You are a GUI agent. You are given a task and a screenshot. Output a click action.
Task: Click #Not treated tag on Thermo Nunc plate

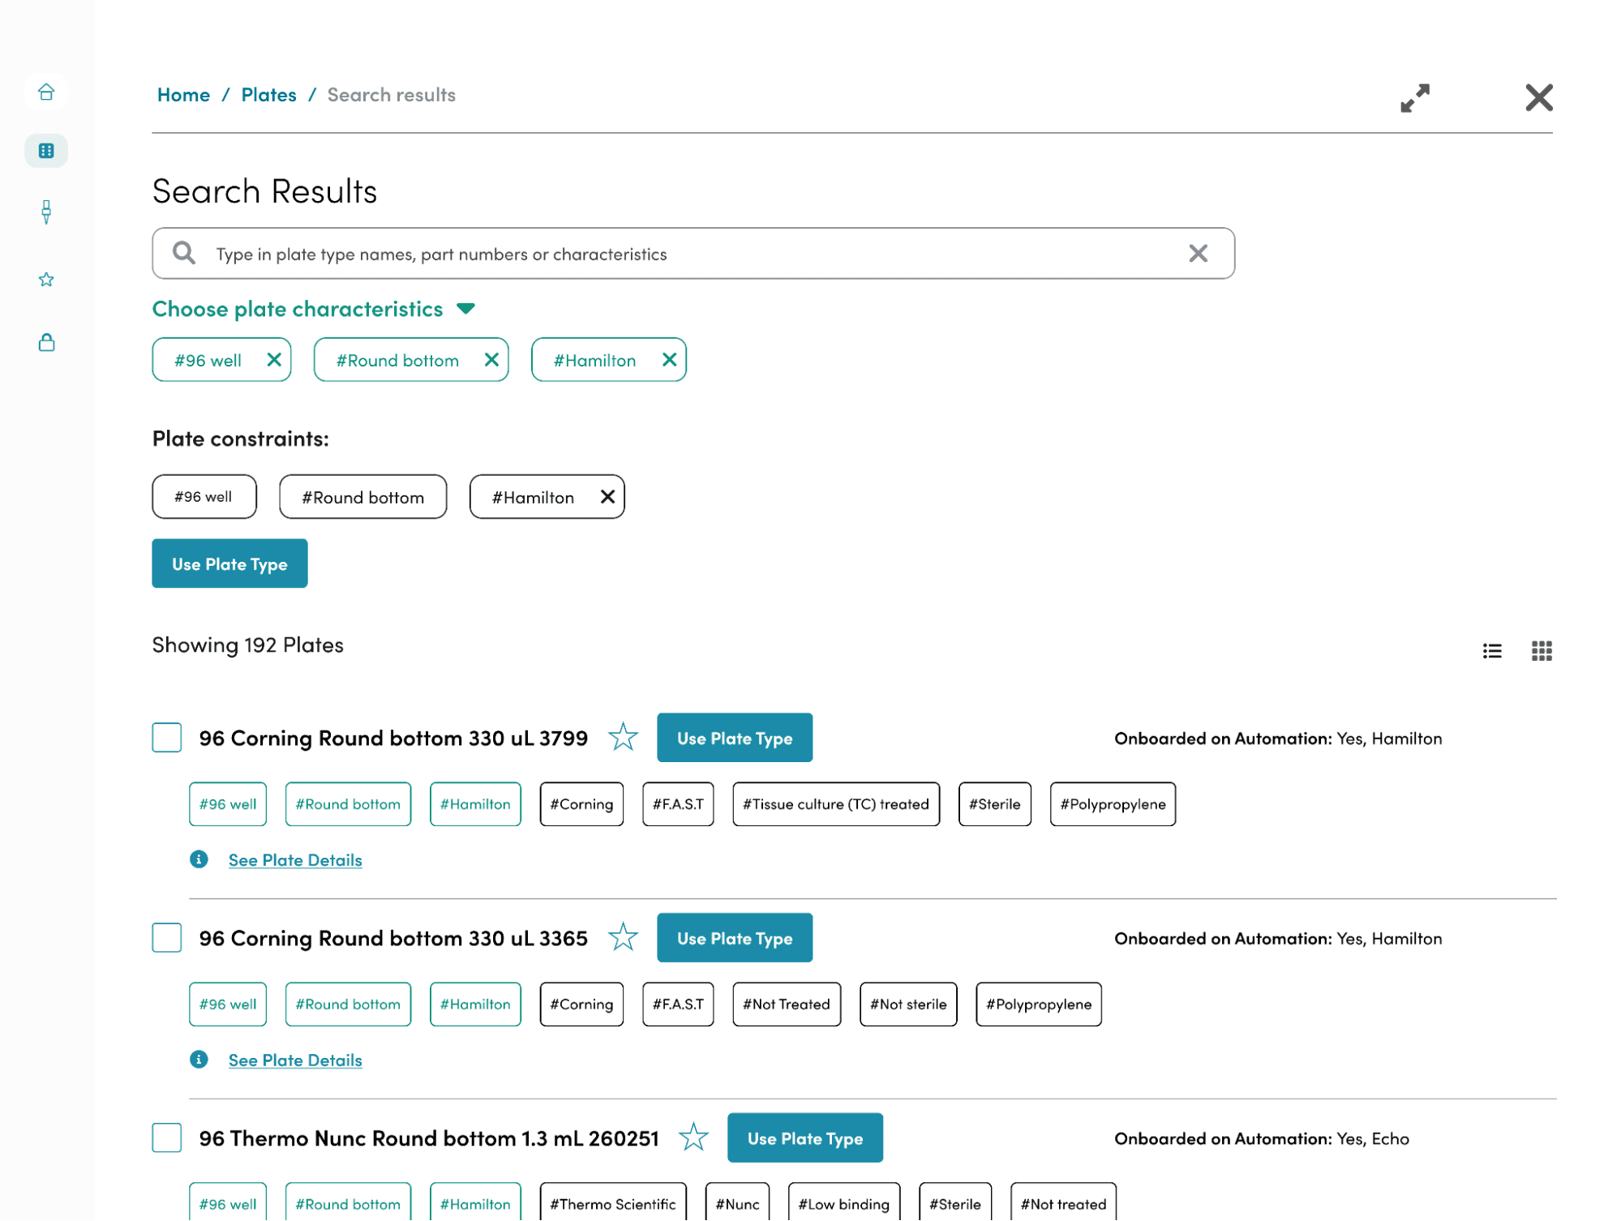pos(1063,1203)
